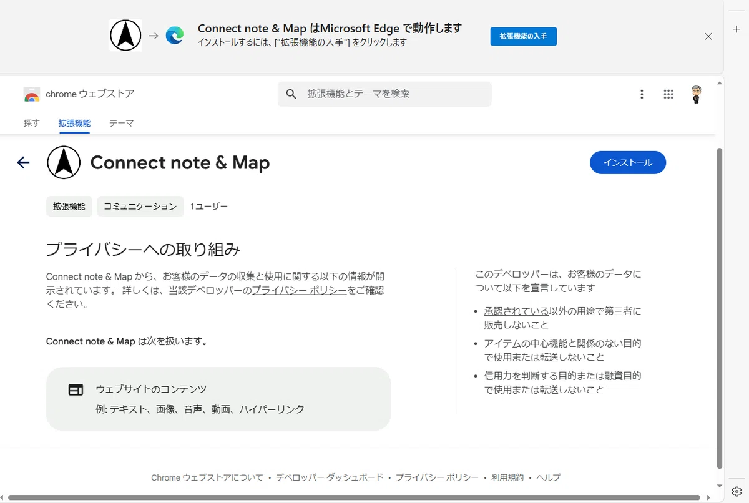Open the account profile avatar
Image resolution: width=749 pixels, height=503 pixels.
click(x=697, y=94)
